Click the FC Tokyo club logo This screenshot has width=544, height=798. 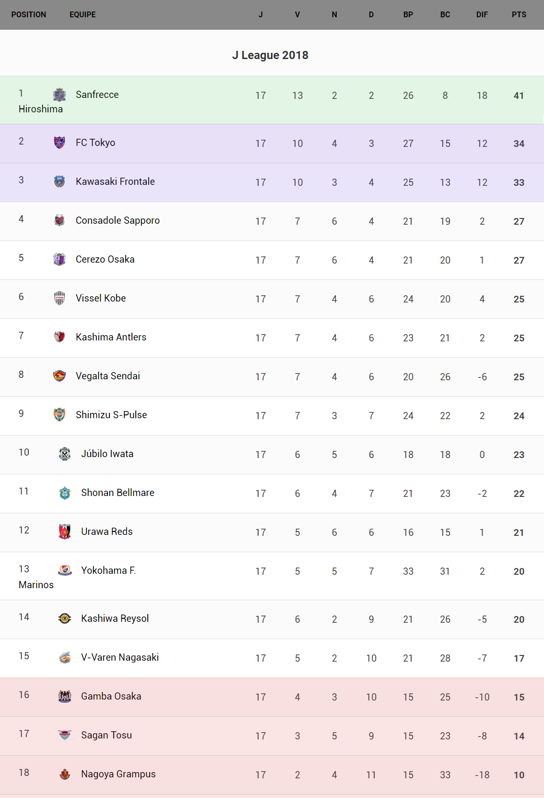[x=59, y=143]
